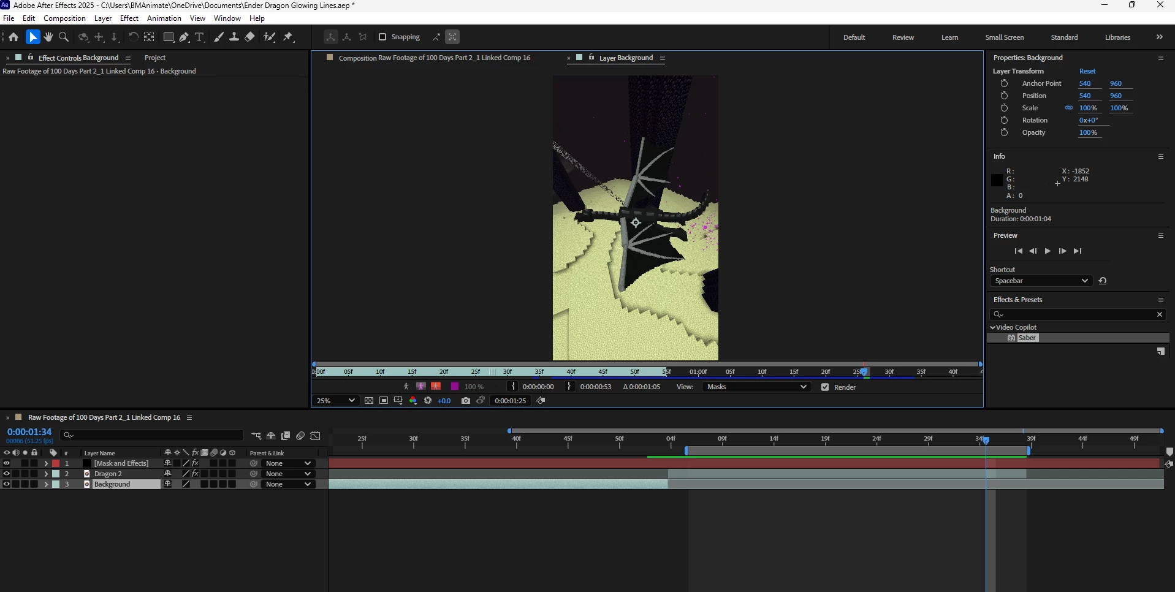
Task: Click the composition mini-flowchart icon
Action: pyautogui.click(x=256, y=436)
